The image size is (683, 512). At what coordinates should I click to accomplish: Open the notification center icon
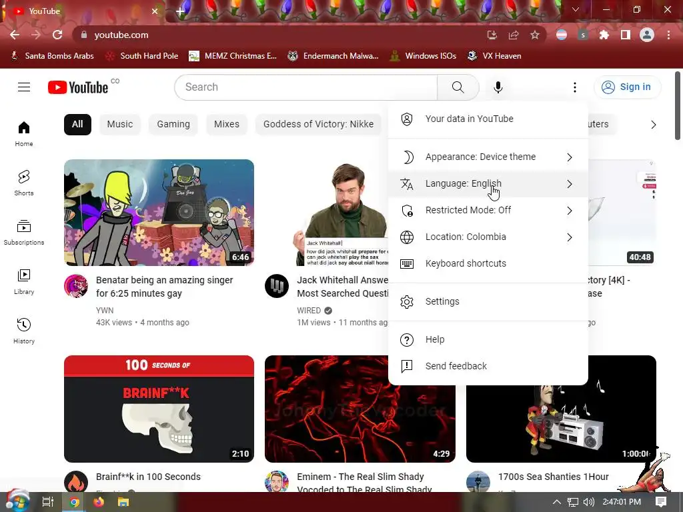click(x=661, y=502)
